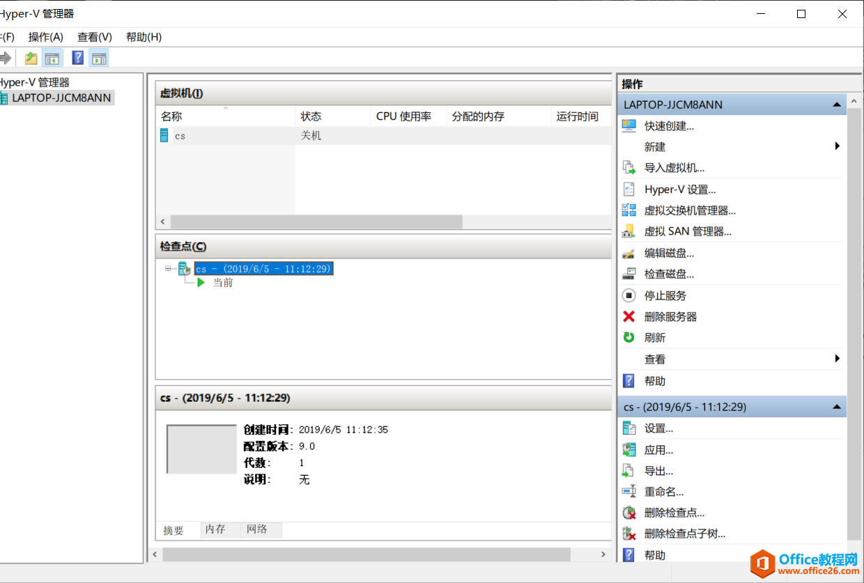Screen dimensions: 864x583
Task: Click the blue help toolbar icon
Action: coord(78,58)
